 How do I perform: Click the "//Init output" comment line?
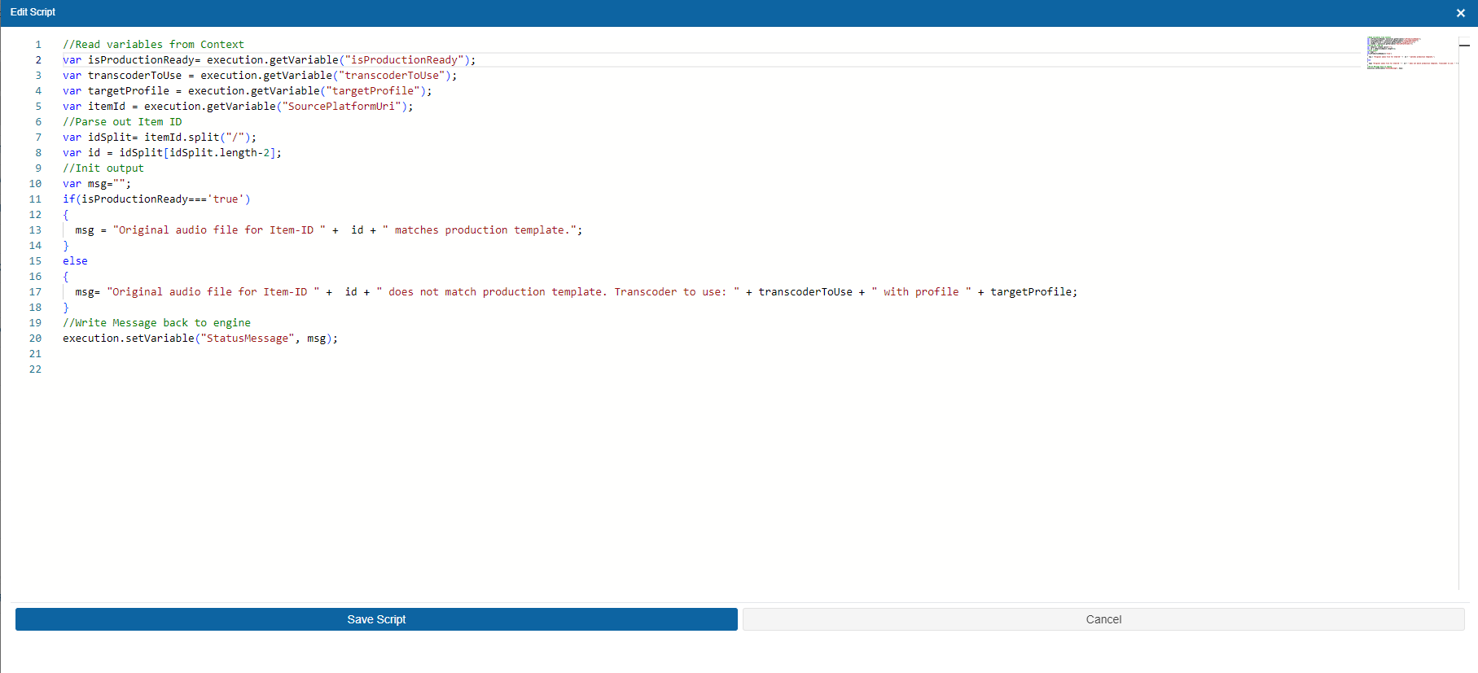(103, 168)
